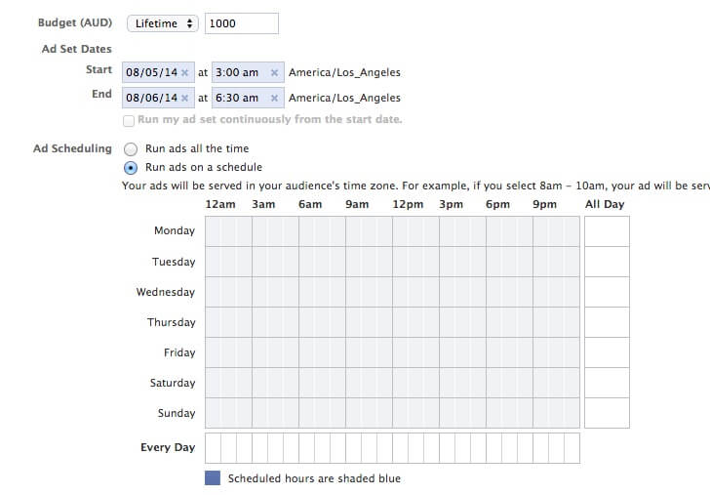
Task: Clear the start time 3:00 am
Action: click(x=275, y=73)
